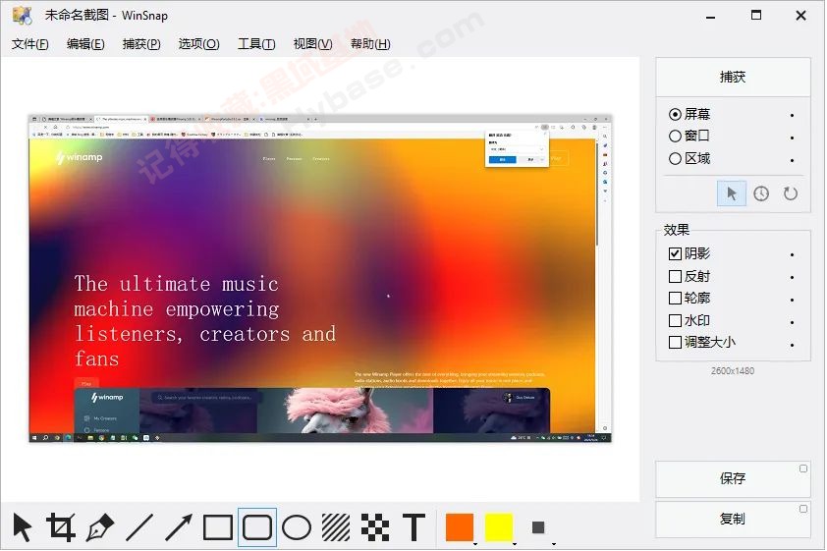Open the 工具(T) menu

(256, 44)
